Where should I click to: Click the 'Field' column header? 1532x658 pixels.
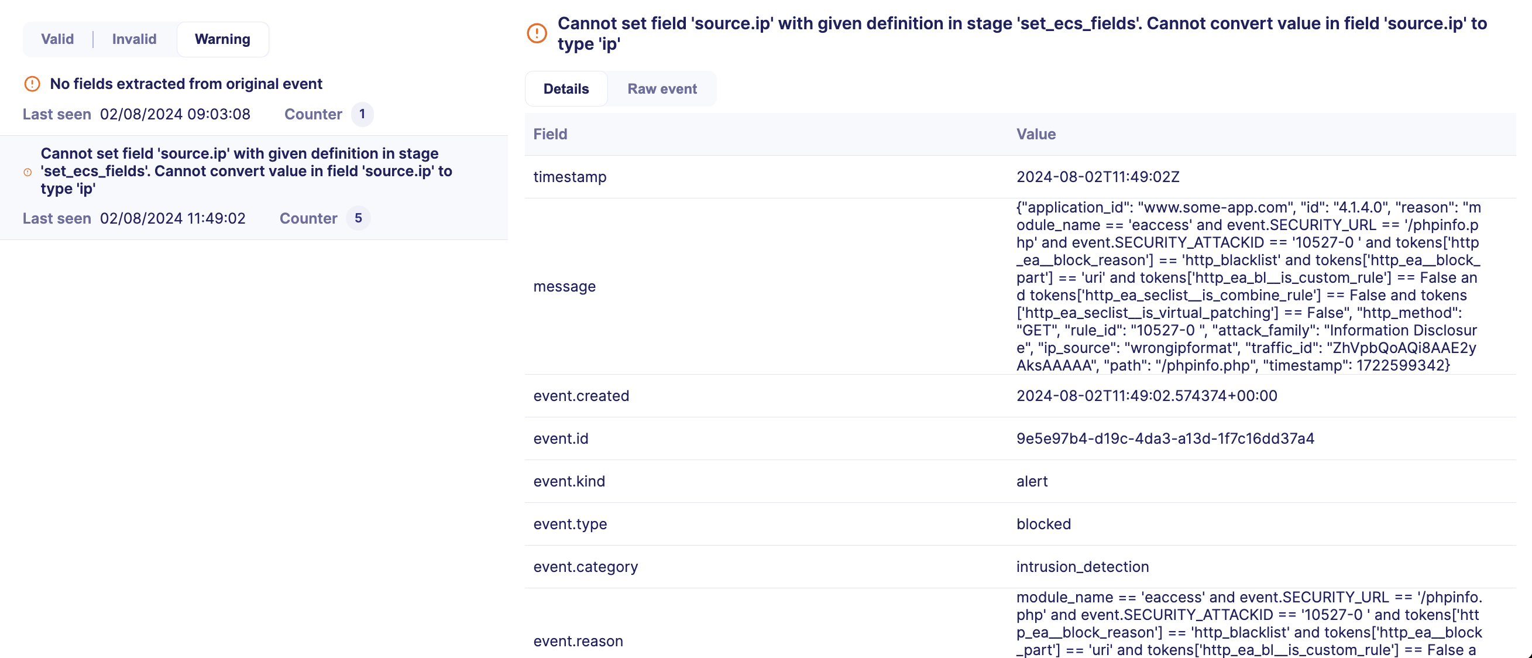click(x=549, y=134)
